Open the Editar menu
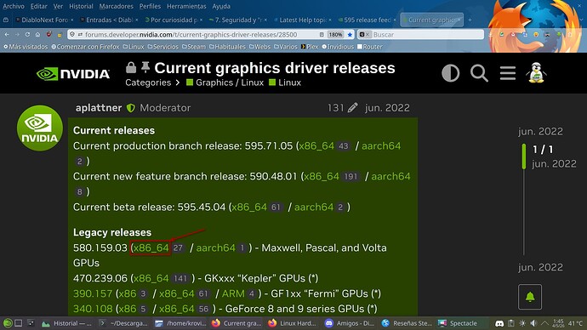This screenshot has width=587, height=330. click(39, 6)
